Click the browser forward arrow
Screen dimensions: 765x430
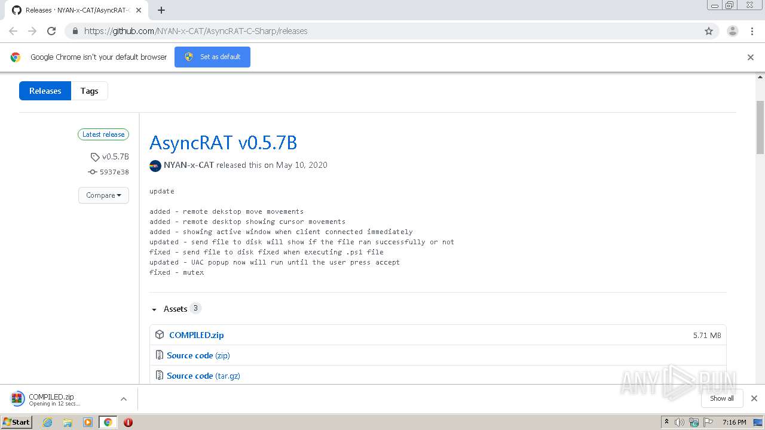click(32, 31)
